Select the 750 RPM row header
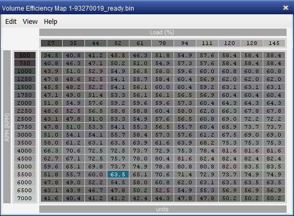 click(x=25, y=63)
